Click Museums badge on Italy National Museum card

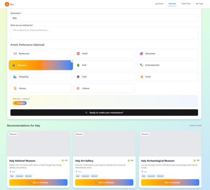[x=13, y=134]
